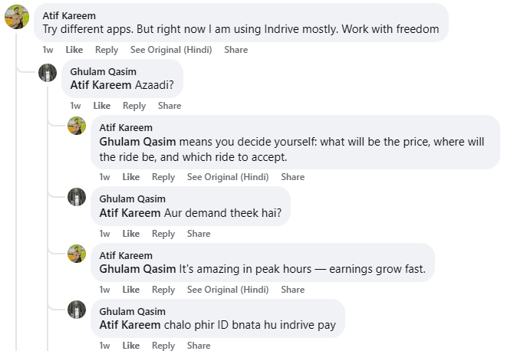The image size is (517, 351).
Task: Click Ghulam Qasim's avatar beside Azaadi reply
Action: (x=48, y=73)
